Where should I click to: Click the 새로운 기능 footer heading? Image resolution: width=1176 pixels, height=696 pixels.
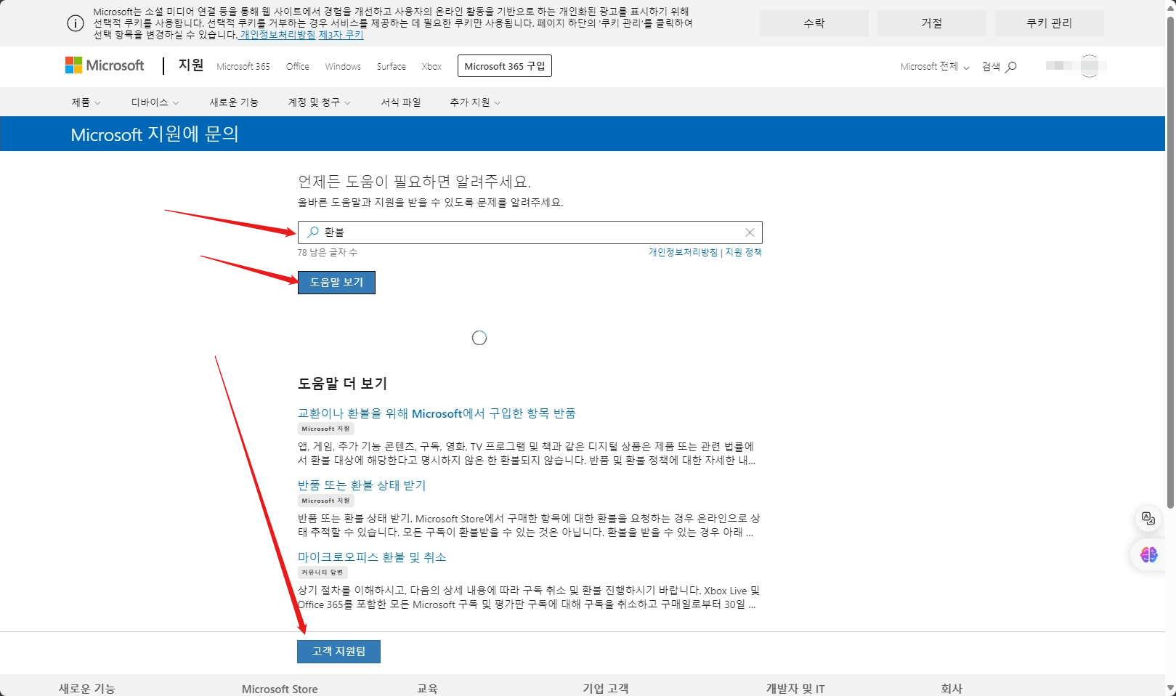(87, 689)
